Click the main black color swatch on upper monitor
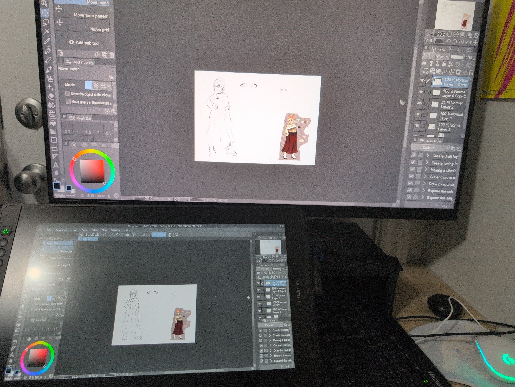 tap(57, 186)
